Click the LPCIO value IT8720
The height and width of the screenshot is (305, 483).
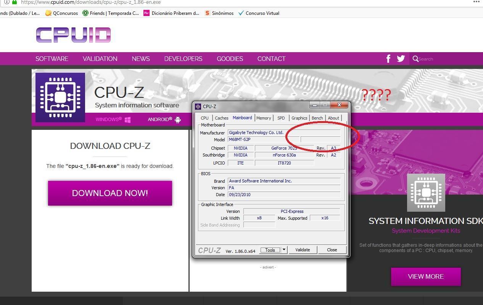tap(284, 163)
